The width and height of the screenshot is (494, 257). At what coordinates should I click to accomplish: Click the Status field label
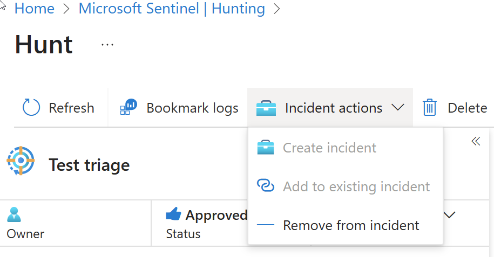click(184, 234)
